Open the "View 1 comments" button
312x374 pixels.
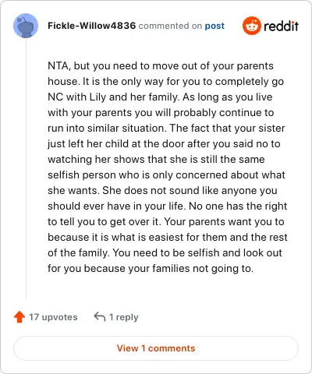(x=156, y=348)
